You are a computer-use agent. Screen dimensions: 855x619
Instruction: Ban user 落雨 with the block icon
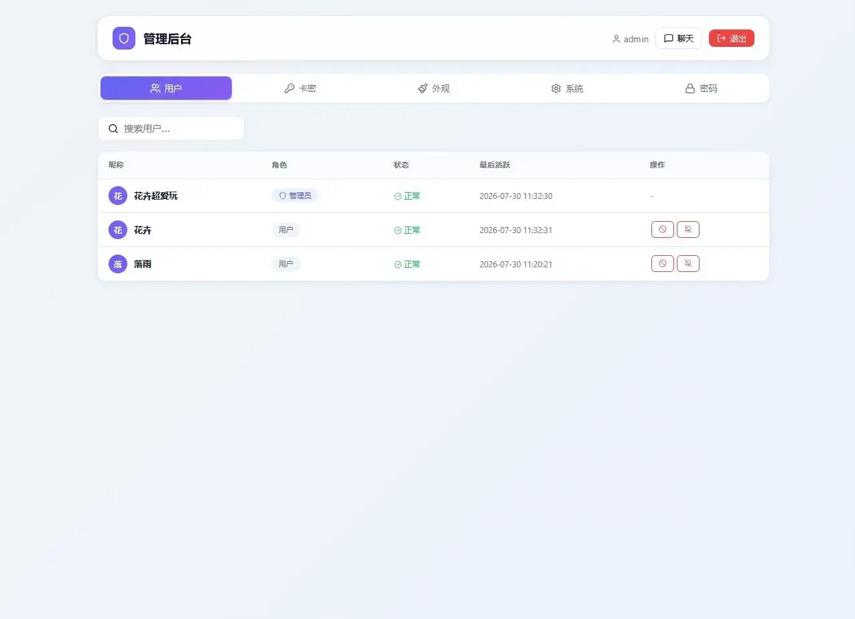pos(663,264)
